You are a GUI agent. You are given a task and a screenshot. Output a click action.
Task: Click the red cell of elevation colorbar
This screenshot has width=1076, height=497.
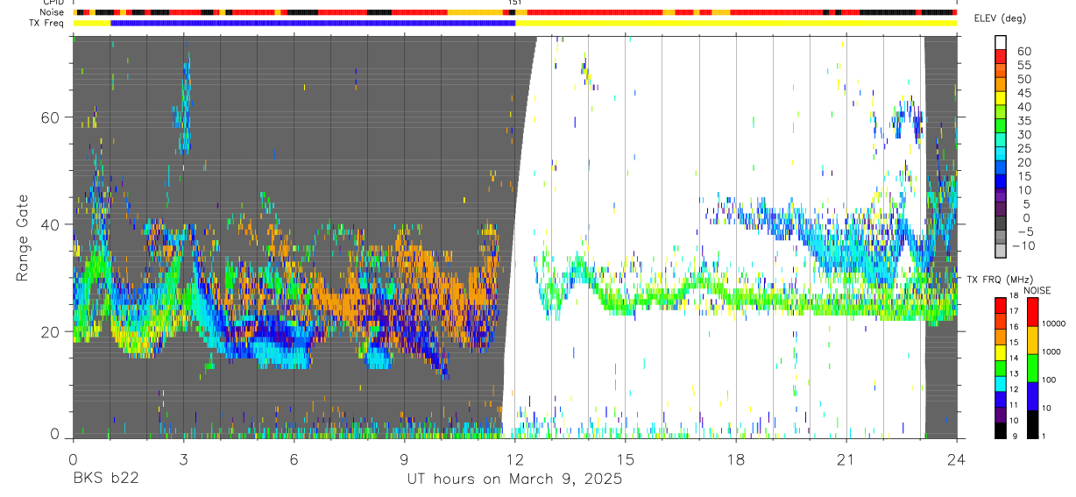point(1001,57)
